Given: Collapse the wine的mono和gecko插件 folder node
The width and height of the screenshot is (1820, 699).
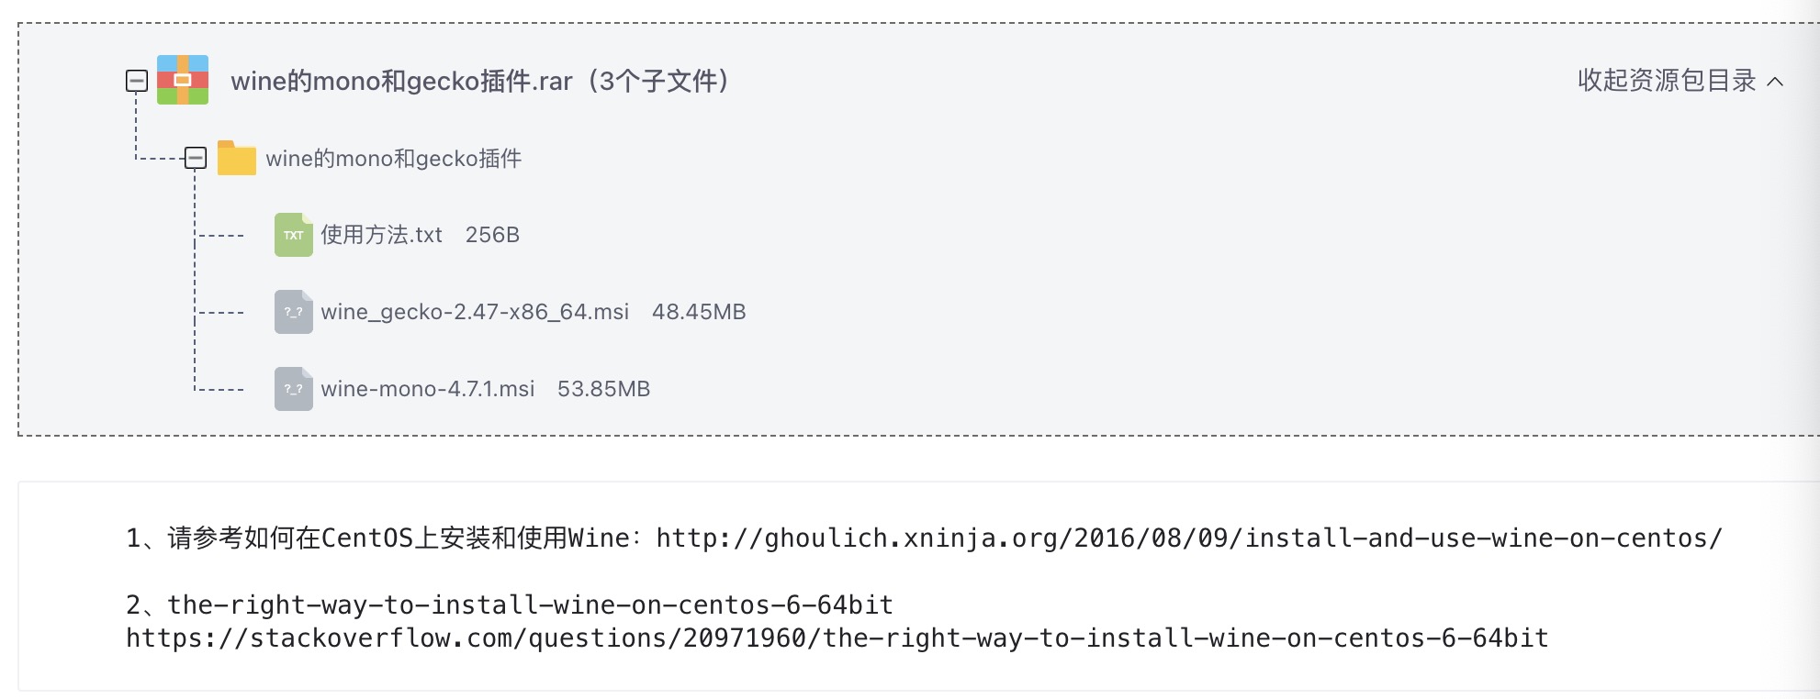Looking at the screenshot, I should (196, 158).
